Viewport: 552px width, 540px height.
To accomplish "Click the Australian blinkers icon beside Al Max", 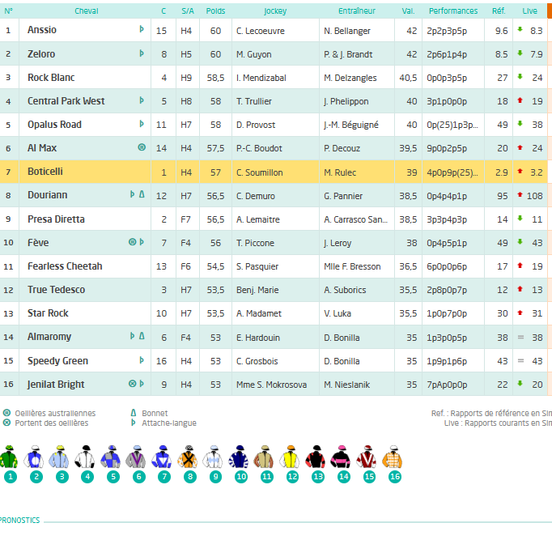I will coord(142,147).
